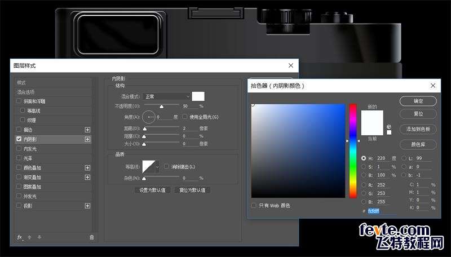Viewport: 451px width, 257px height.
Task: Select 混合选项 in the left list
Action: pos(53,92)
